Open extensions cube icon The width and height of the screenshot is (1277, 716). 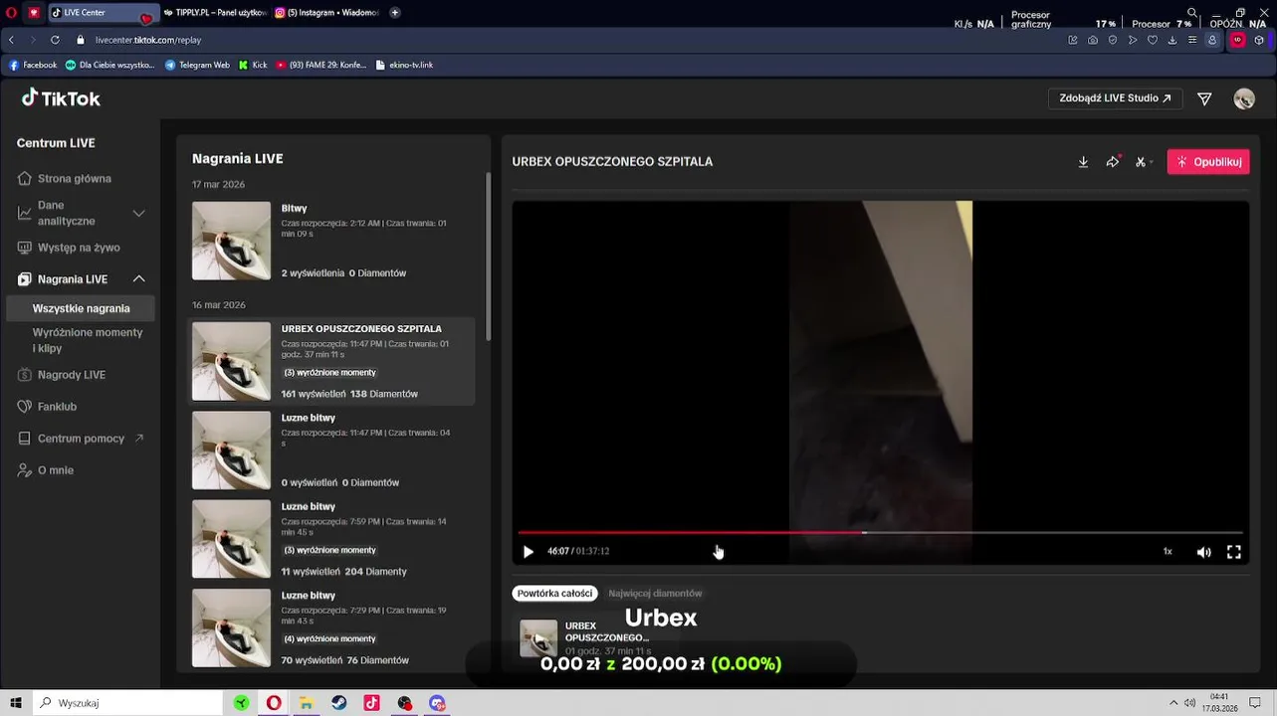point(1259,40)
